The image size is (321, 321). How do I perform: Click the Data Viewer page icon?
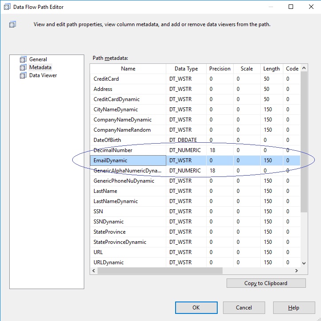[x=23, y=75]
